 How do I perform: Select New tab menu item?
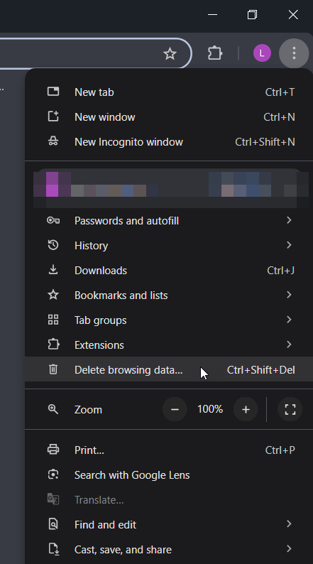coord(169,92)
